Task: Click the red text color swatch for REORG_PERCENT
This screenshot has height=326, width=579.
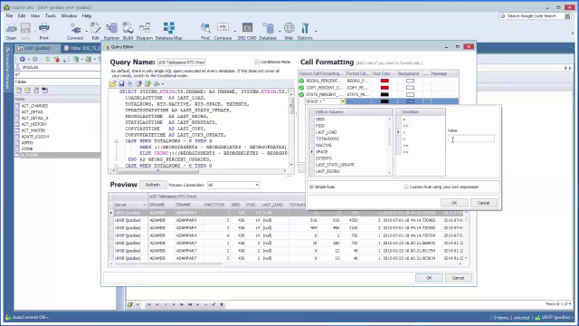Action: [384, 81]
